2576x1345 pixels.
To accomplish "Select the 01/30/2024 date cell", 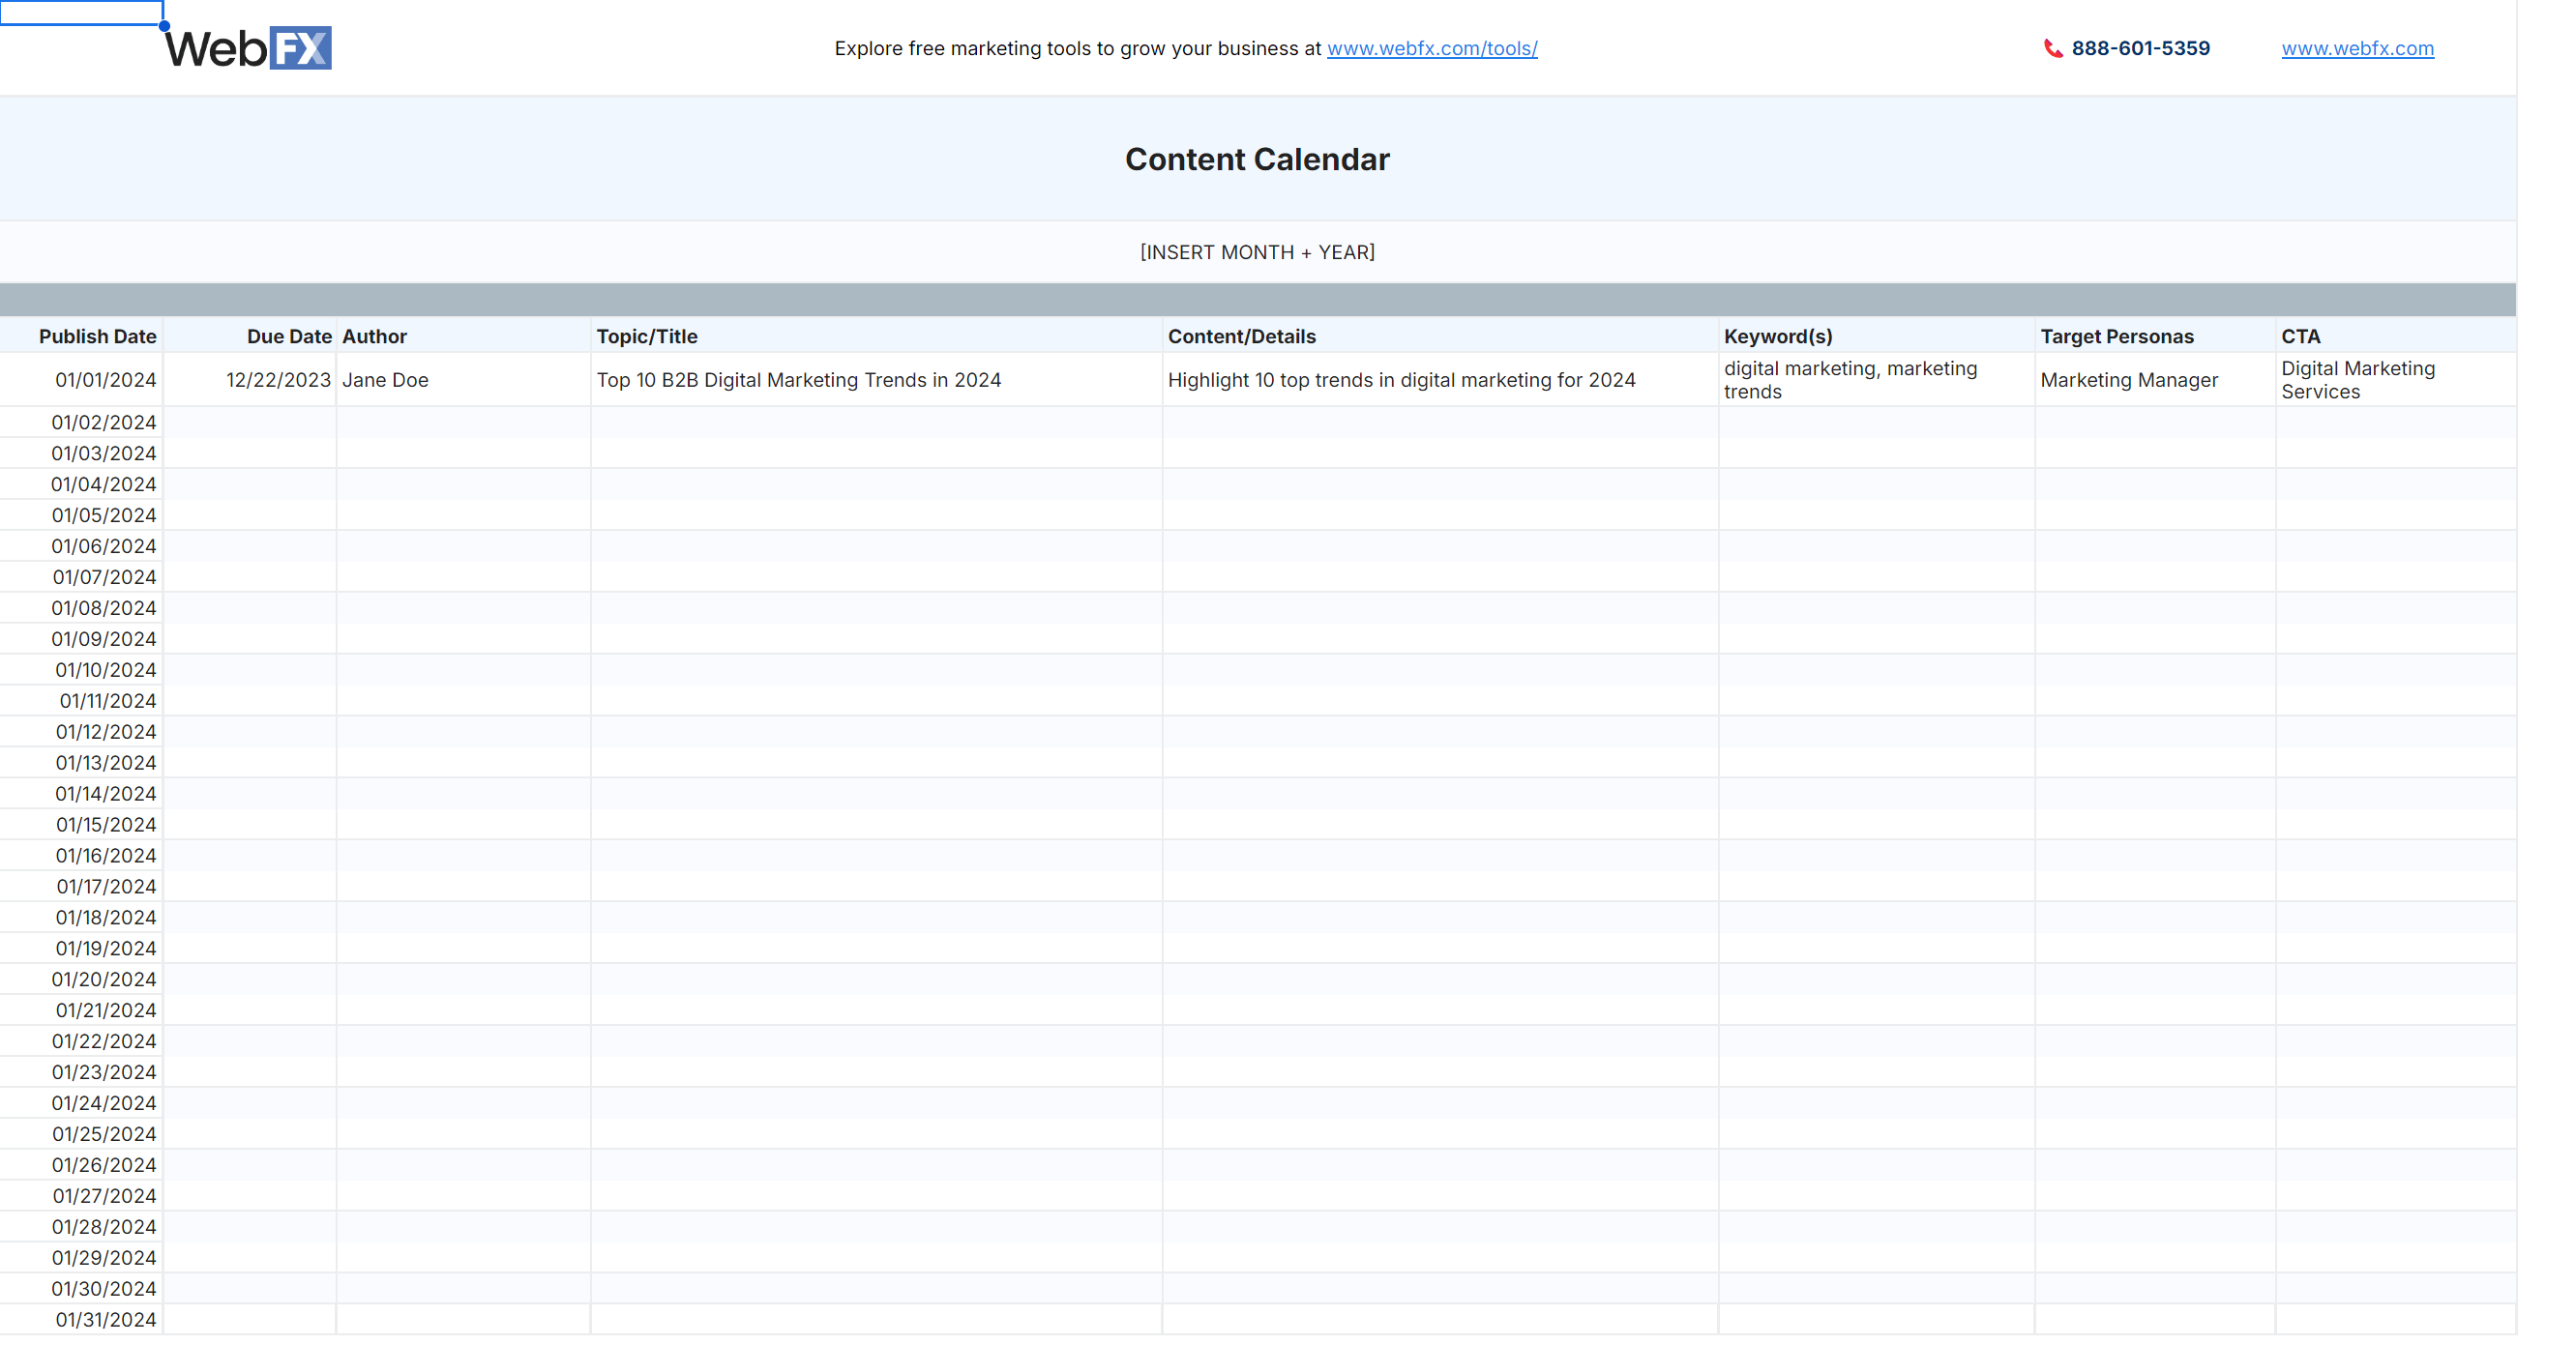I will click(x=81, y=1289).
